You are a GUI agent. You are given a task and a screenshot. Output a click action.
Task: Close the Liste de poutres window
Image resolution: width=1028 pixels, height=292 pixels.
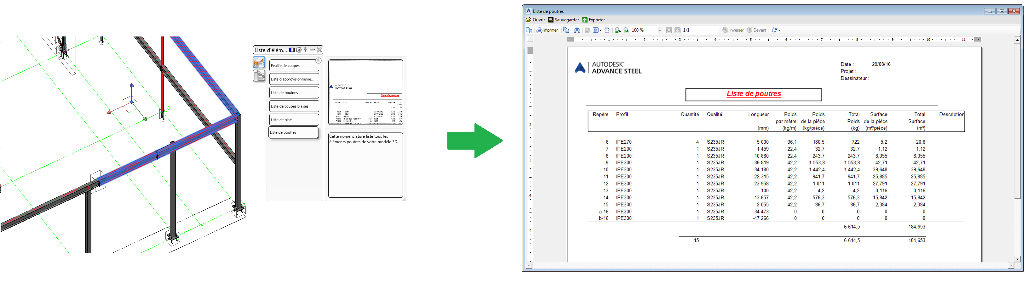(x=1014, y=11)
